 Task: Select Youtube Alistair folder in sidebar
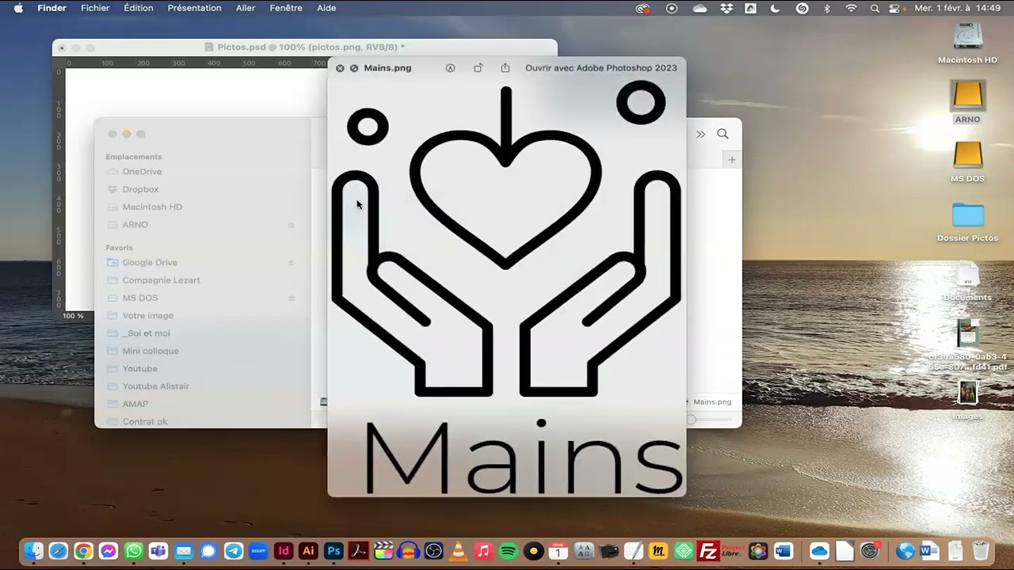(155, 386)
